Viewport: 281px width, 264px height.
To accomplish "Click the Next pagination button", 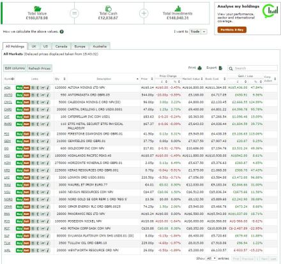I will pyautogui.click(x=264, y=259).
